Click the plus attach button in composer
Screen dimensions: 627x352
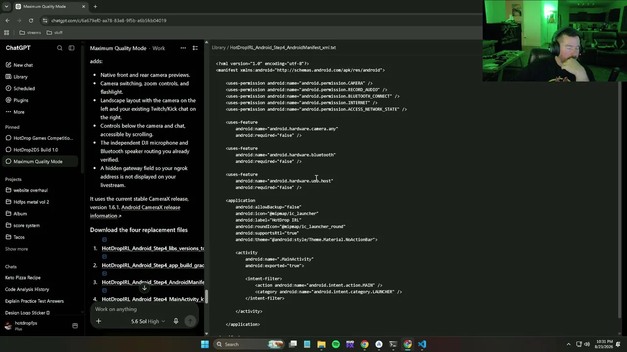[98, 321]
